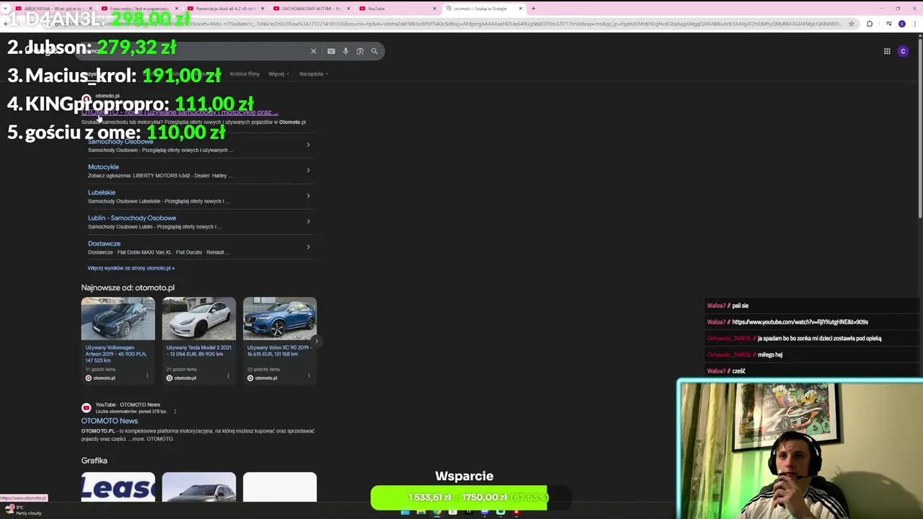Open the 'OTOMOTO News' YouTube result
This screenshot has width=923, height=519.
click(109, 421)
